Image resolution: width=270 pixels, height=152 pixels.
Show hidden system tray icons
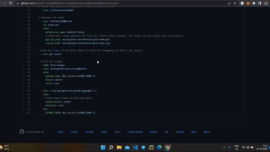pyautogui.click(x=224, y=147)
